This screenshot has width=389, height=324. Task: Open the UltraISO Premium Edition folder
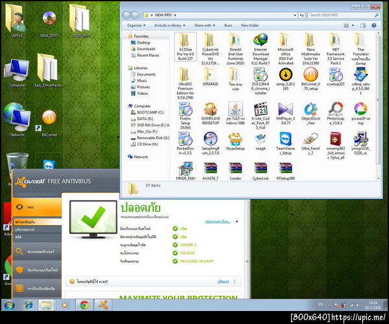(185, 83)
